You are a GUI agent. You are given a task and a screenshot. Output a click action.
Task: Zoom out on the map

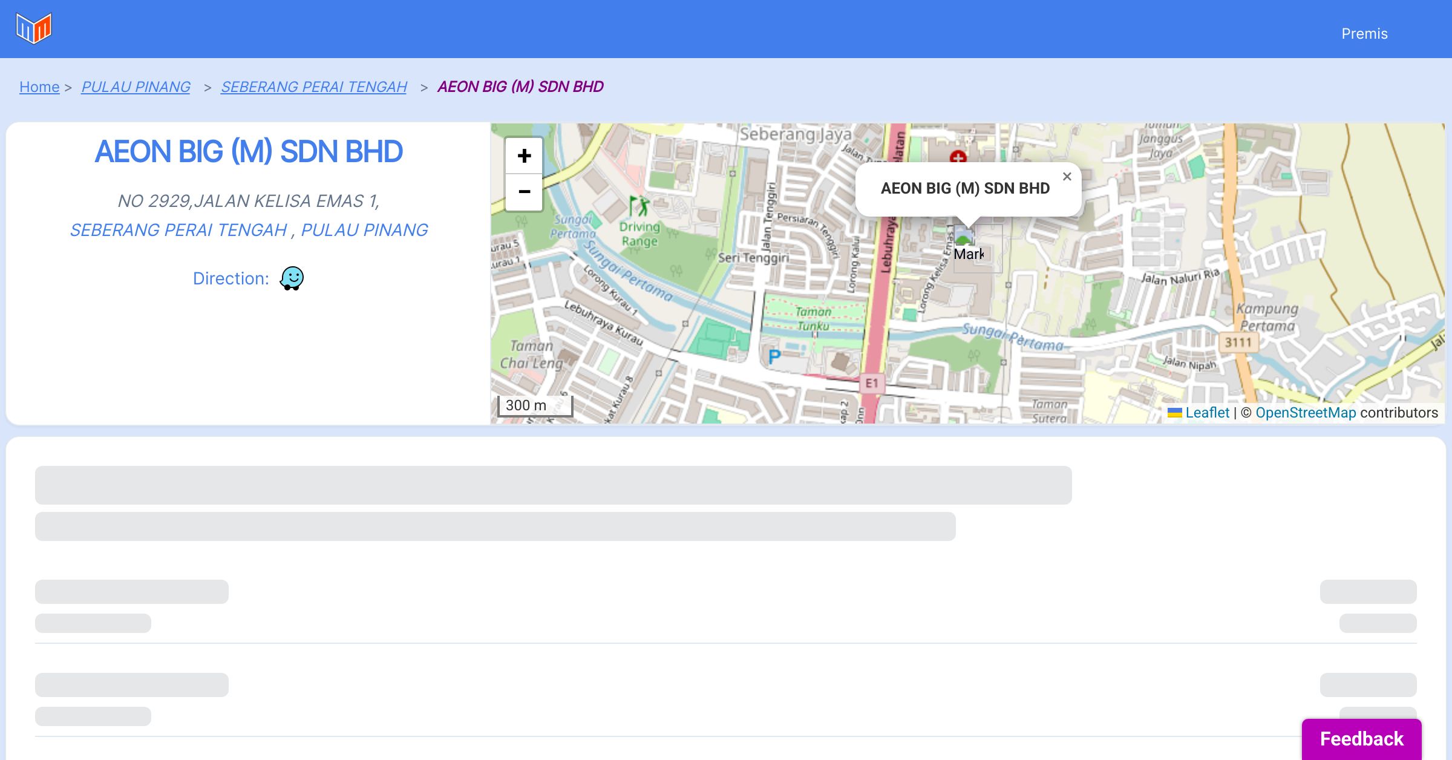[524, 192]
